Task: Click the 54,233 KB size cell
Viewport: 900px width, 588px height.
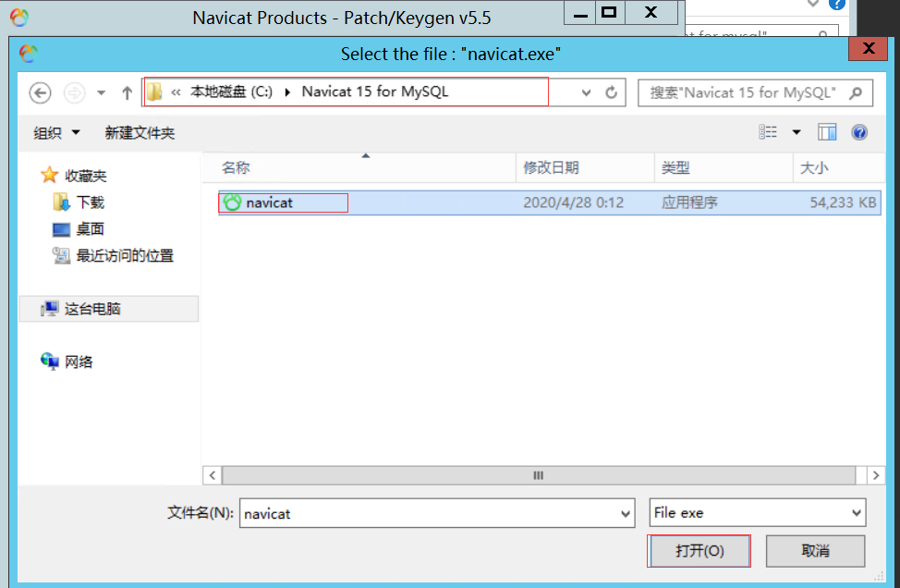Action: tap(843, 202)
